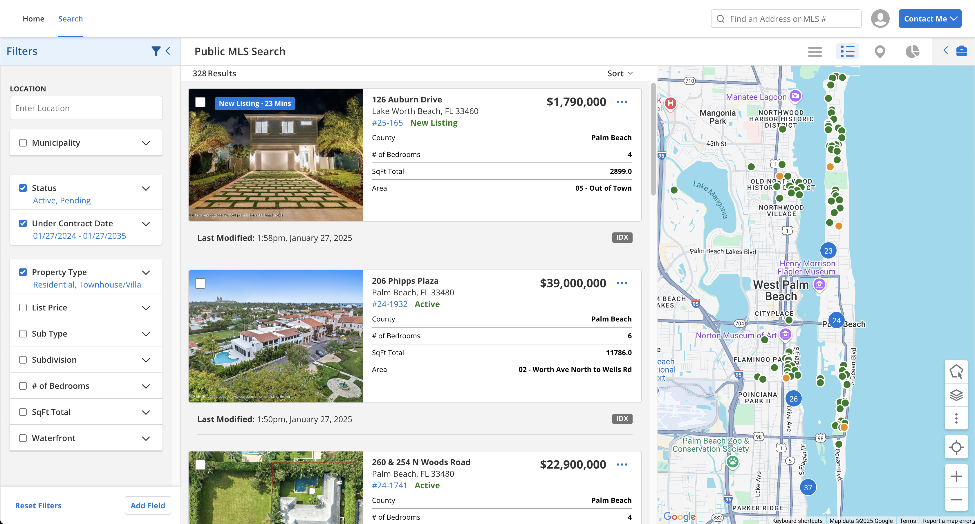Click the Henry Morrison Flagler Museum marker

click(819, 285)
